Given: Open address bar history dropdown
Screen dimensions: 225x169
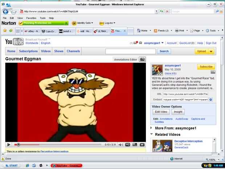Looking at the screenshot, I should pos(156,11).
